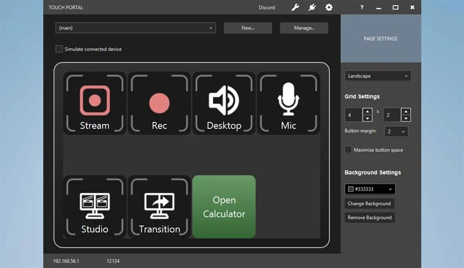464x268 pixels.
Task: Click the green Open Calculator button
Action: [224, 207]
